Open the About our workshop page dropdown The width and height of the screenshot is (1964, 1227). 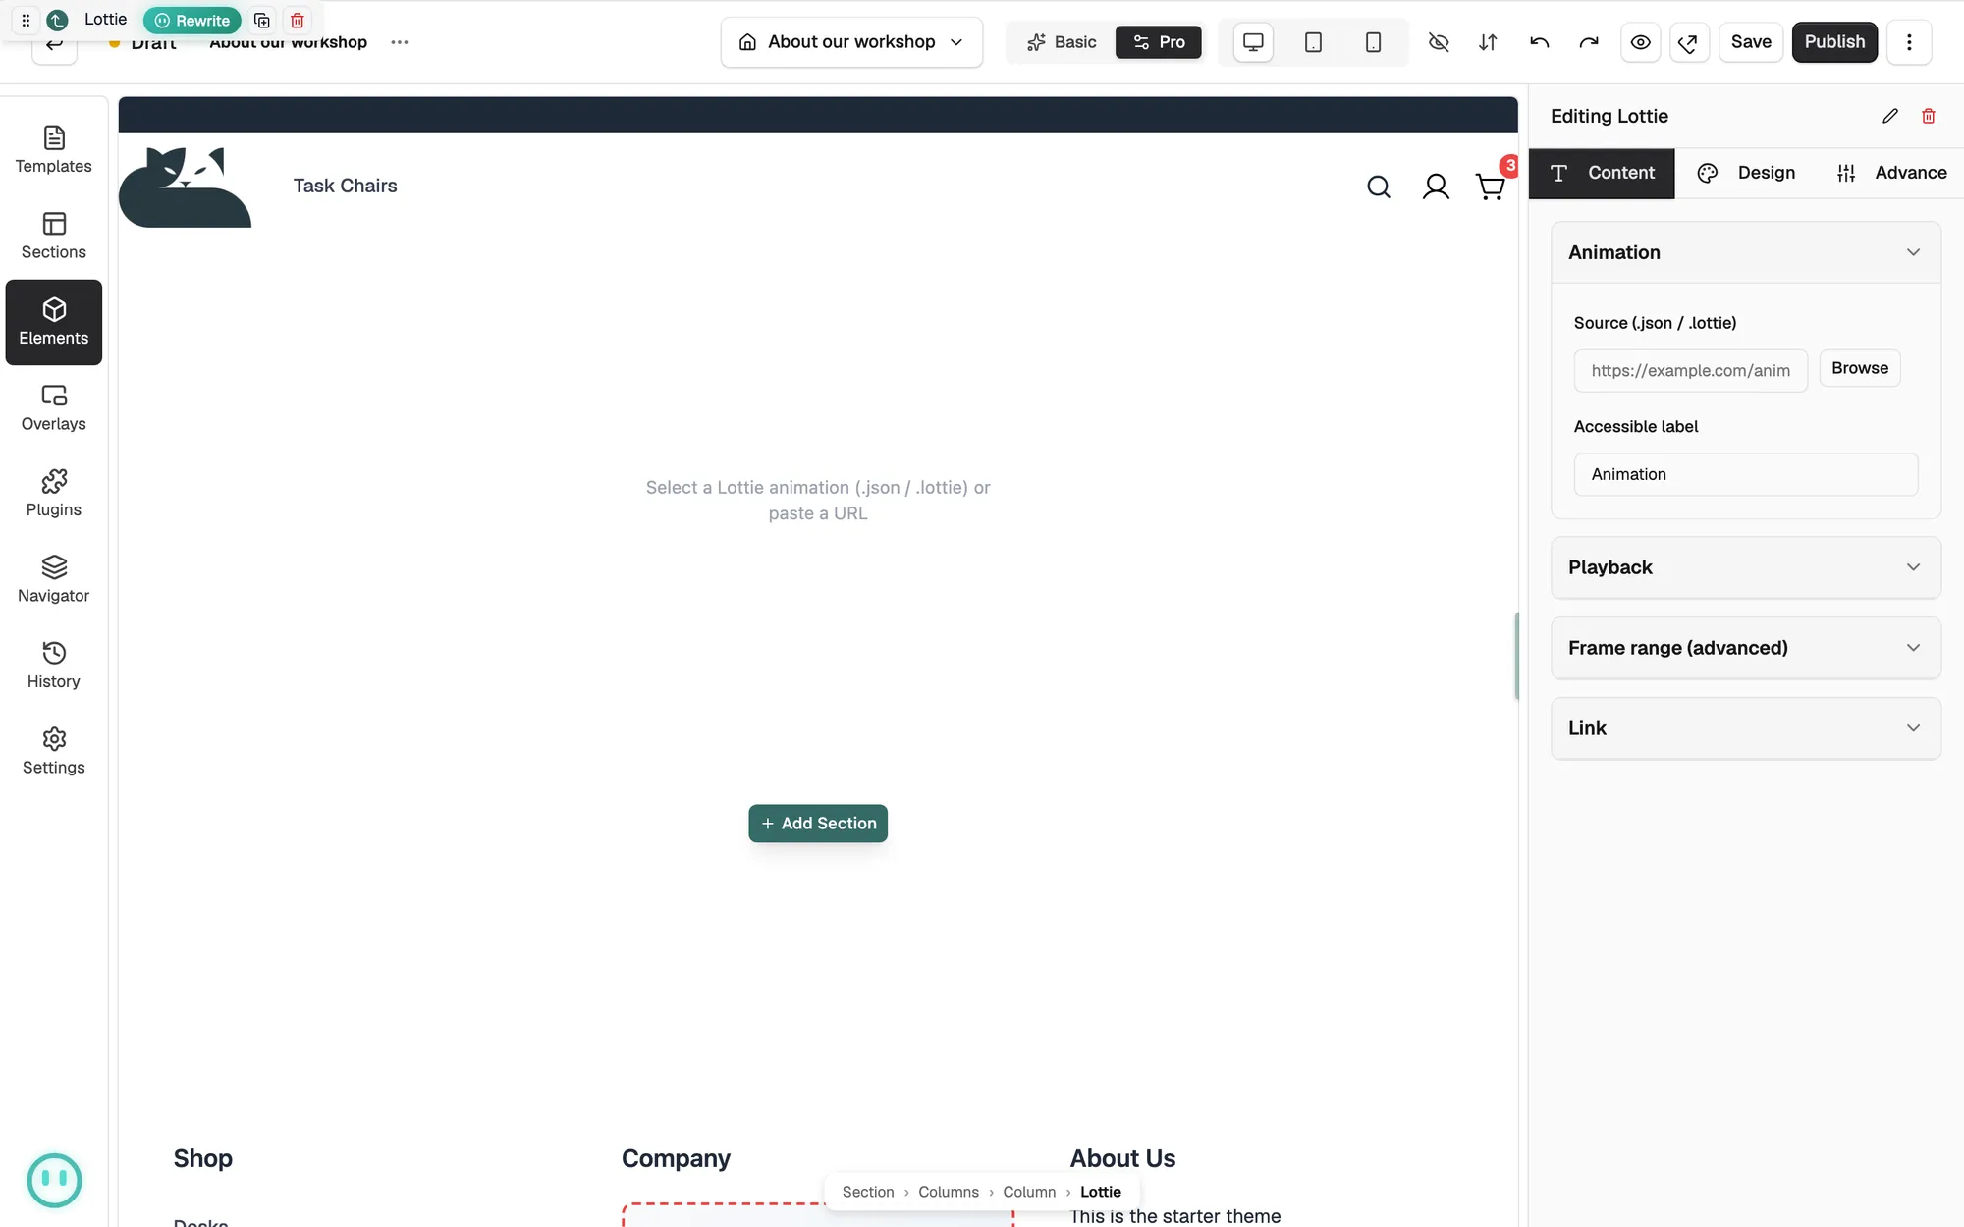pyautogui.click(x=851, y=42)
